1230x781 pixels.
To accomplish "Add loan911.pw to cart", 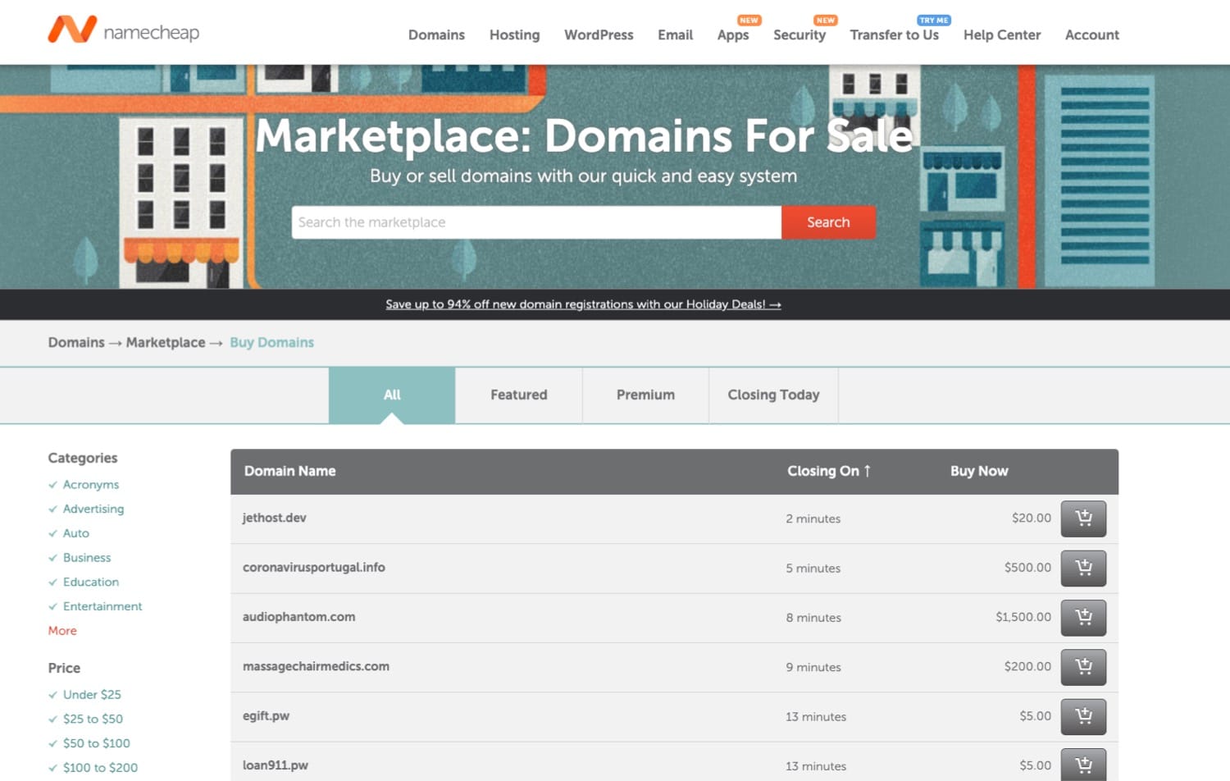I will (1083, 765).
